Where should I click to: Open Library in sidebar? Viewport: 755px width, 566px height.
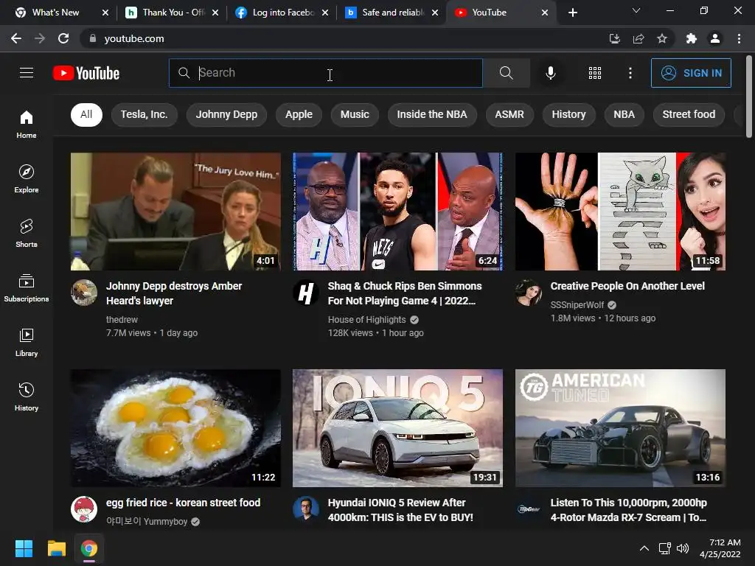click(x=27, y=342)
